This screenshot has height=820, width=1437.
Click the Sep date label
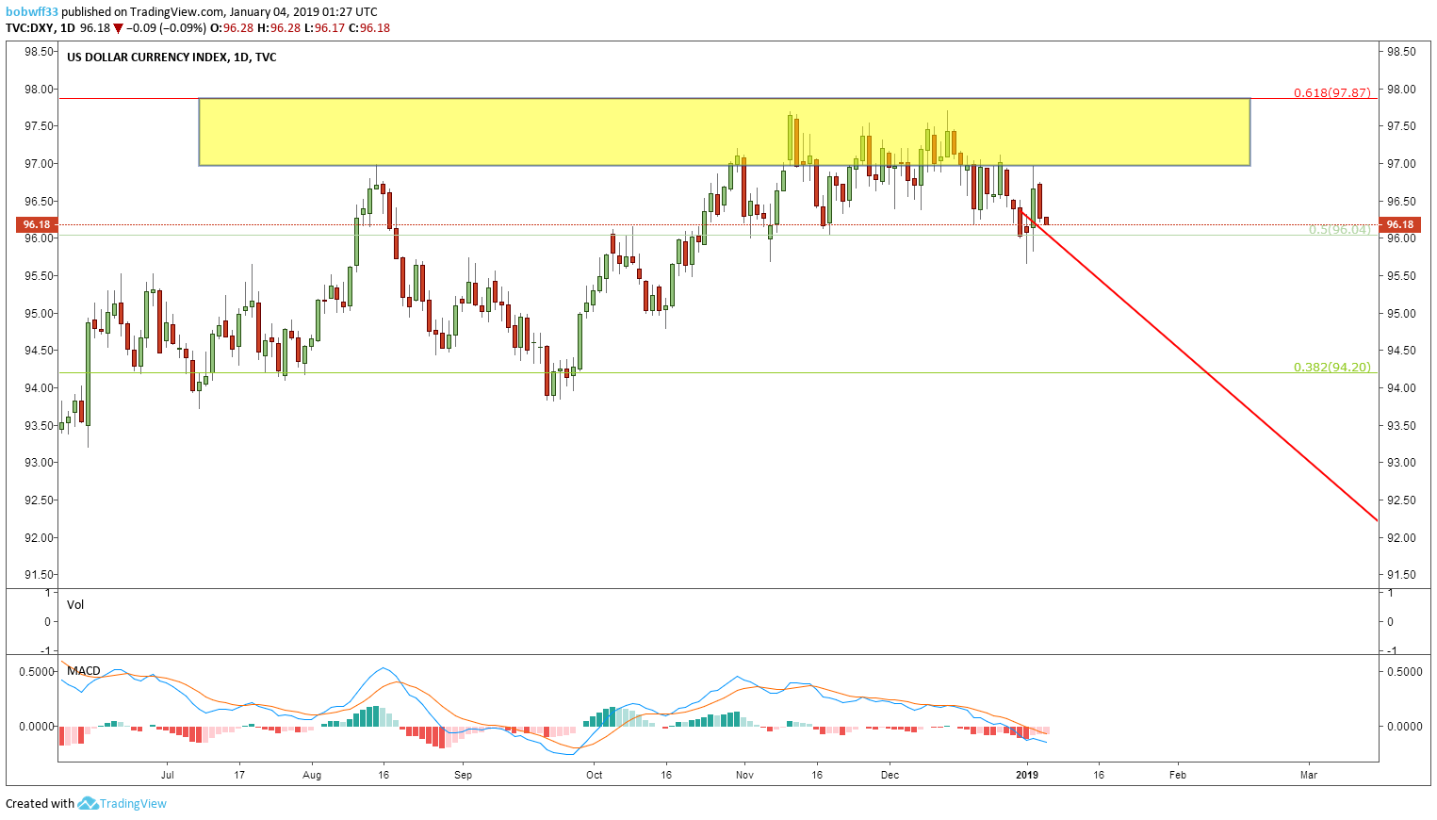coord(463,775)
